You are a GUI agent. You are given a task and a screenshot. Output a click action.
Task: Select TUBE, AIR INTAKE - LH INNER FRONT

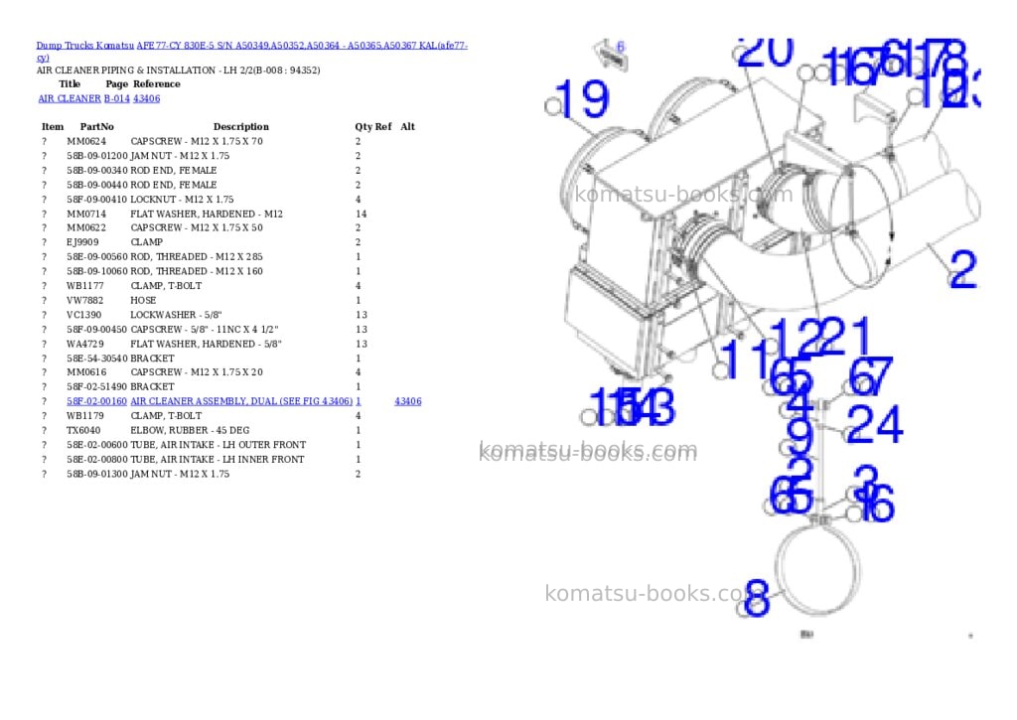click(x=218, y=459)
